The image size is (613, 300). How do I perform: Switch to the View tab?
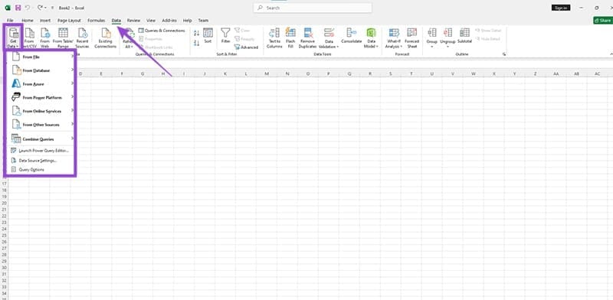pos(151,21)
